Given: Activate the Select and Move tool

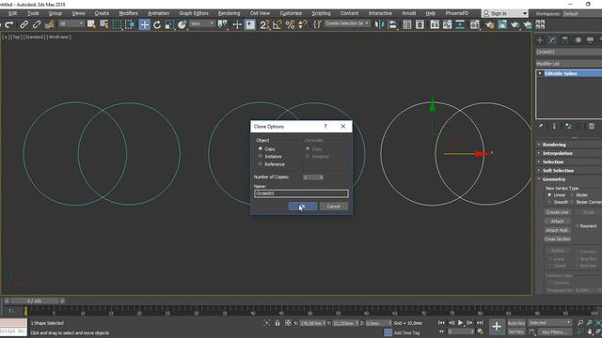Looking at the screenshot, I should [x=144, y=25].
